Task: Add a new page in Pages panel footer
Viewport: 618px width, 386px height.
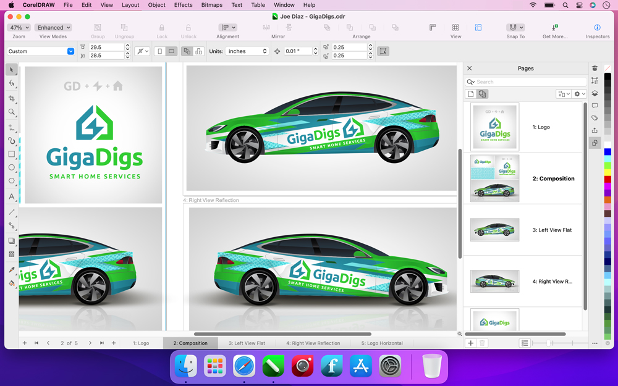Action: (x=470, y=343)
